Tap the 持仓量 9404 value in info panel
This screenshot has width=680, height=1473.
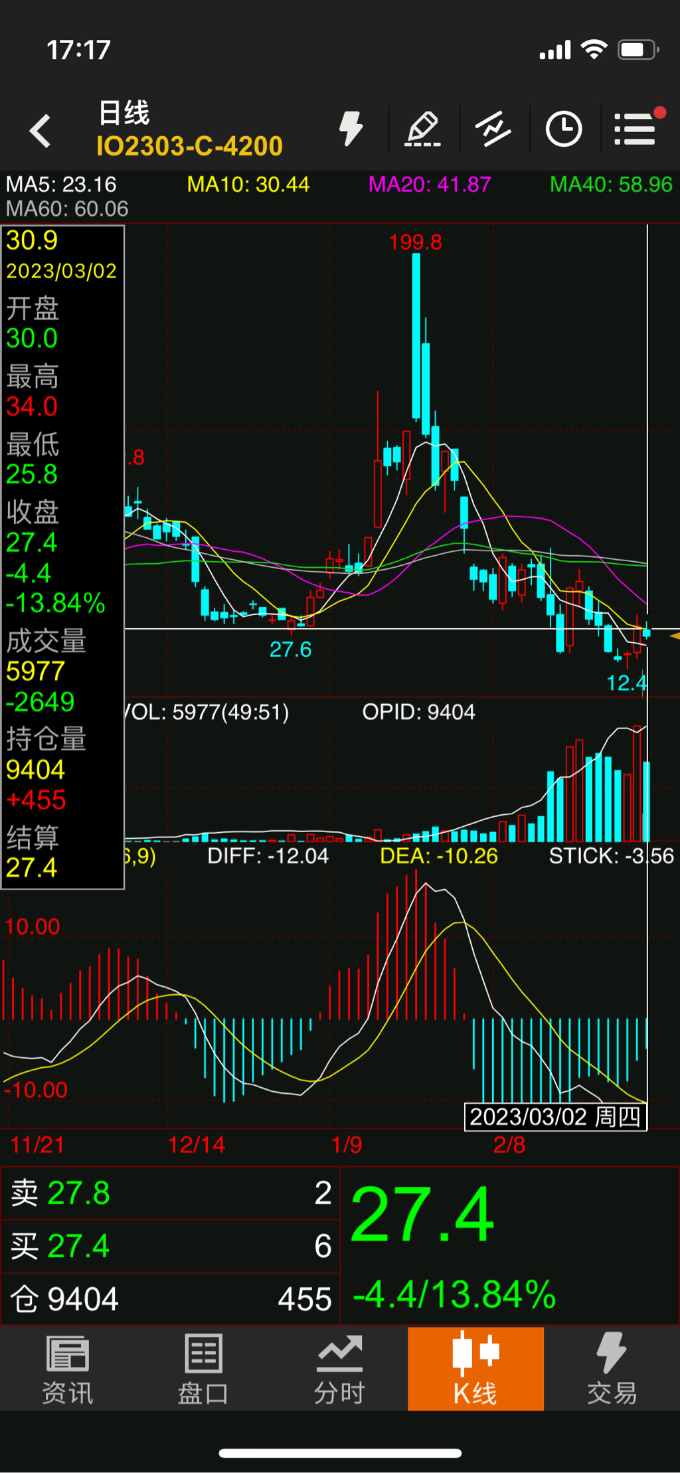(35, 770)
